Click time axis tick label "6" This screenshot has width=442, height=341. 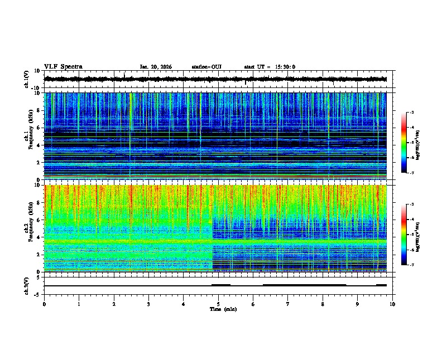pos(253,304)
